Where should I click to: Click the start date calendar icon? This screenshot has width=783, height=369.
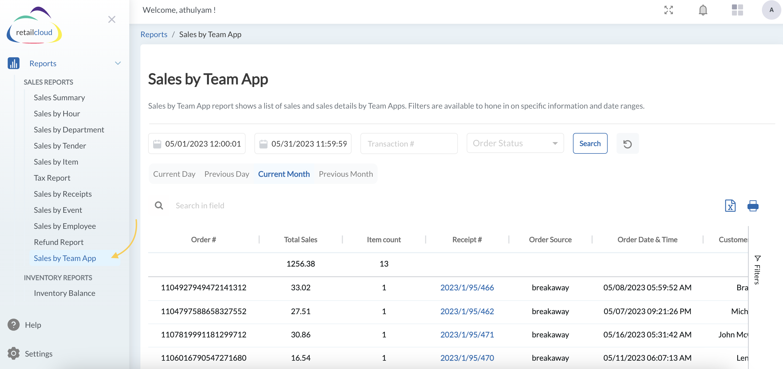click(157, 144)
